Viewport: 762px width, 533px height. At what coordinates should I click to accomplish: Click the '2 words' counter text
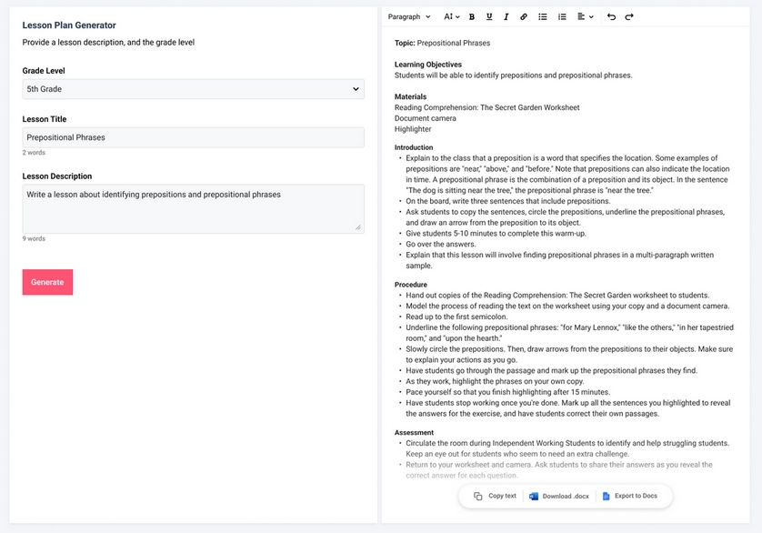click(x=34, y=153)
